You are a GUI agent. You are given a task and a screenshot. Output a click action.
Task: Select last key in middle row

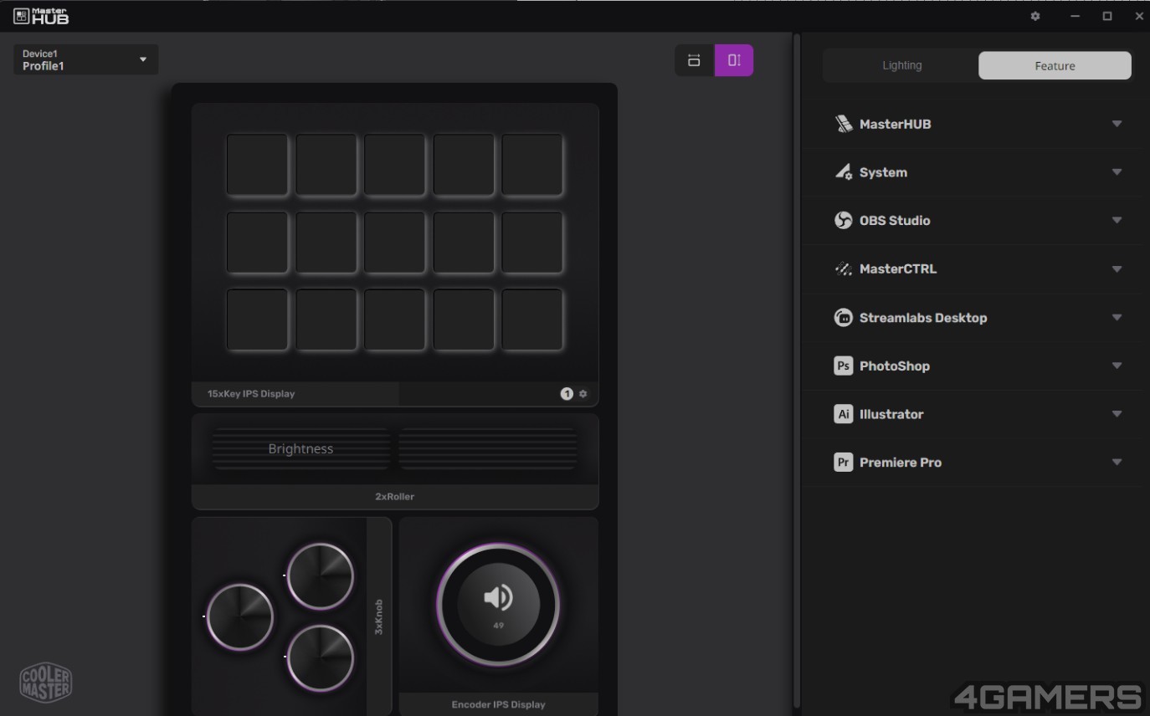532,243
